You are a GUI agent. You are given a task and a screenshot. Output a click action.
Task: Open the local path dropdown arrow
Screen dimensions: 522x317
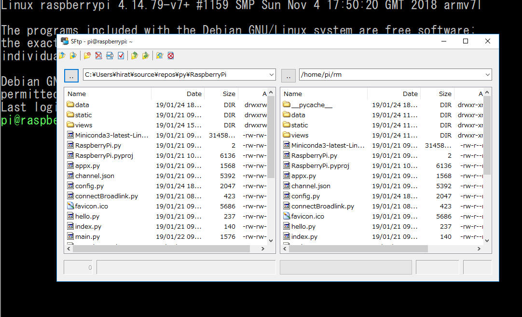pos(272,75)
